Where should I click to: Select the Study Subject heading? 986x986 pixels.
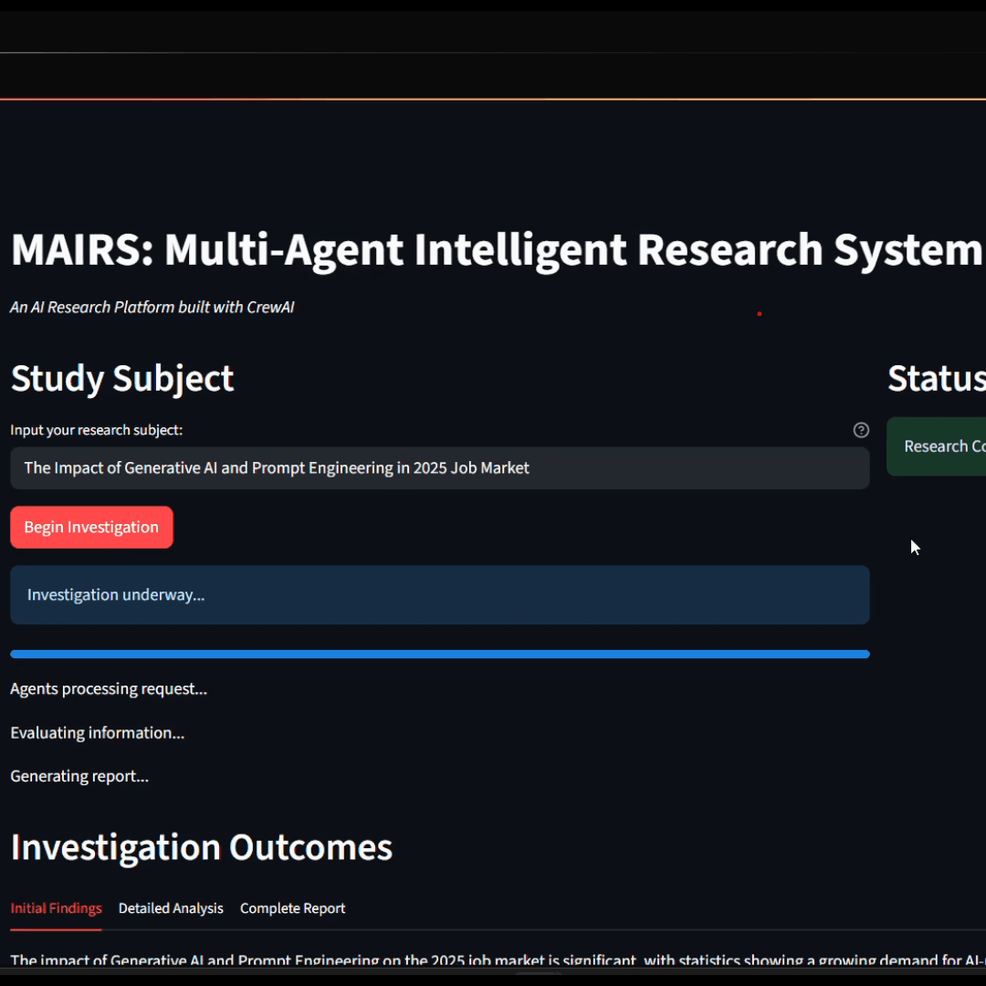point(121,378)
